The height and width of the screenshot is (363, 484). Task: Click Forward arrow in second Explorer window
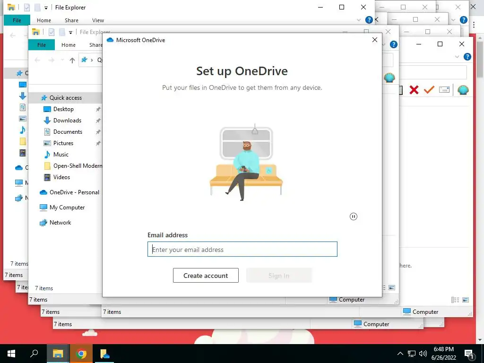tap(51, 60)
